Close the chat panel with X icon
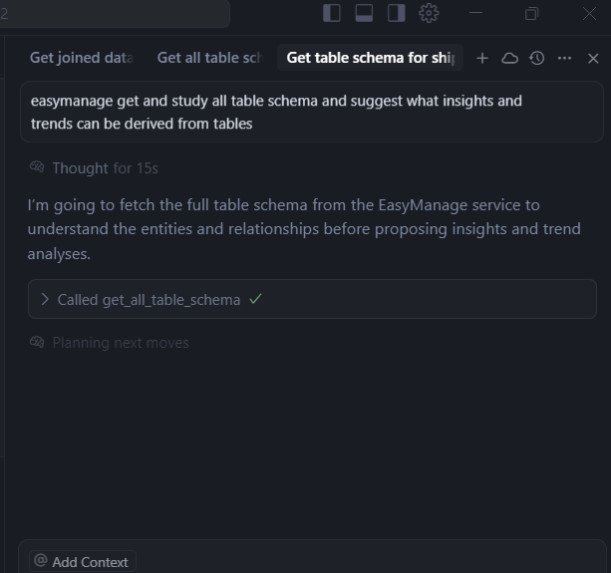611x573 pixels. coord(593,59)
